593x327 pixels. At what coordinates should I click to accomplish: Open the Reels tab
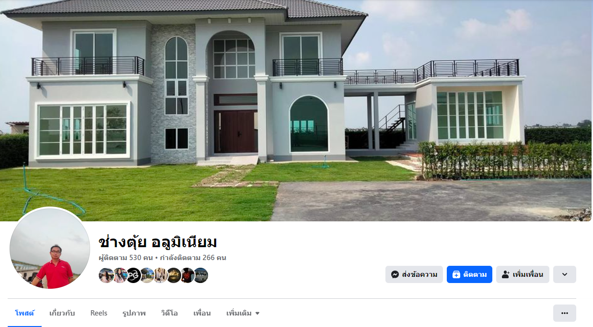click(99, 313)
